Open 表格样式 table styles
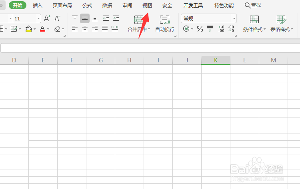Viewport: 300px width, 189px height. click(281, 24)
